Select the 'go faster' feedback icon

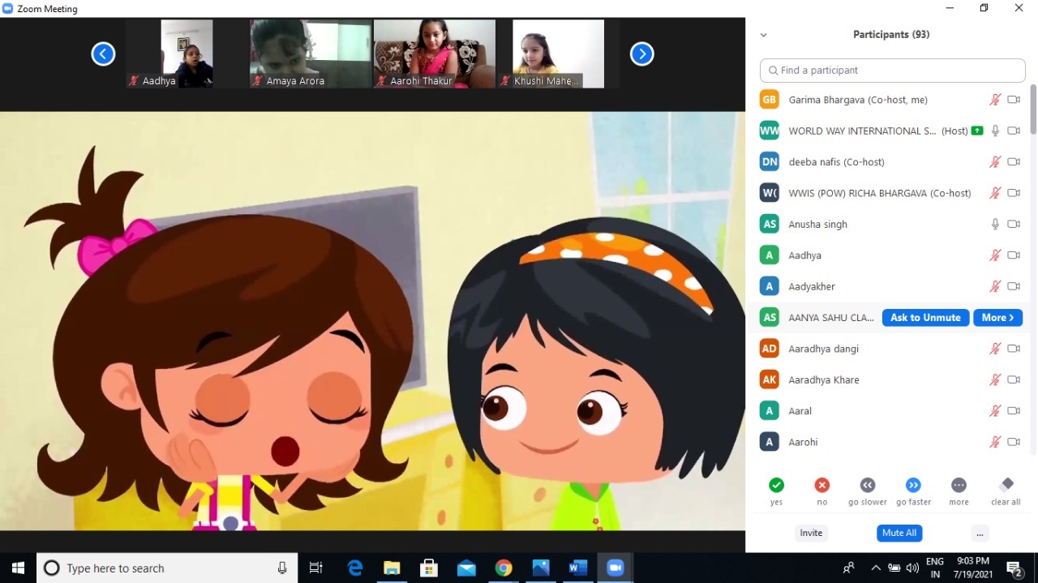click(913, 485)
